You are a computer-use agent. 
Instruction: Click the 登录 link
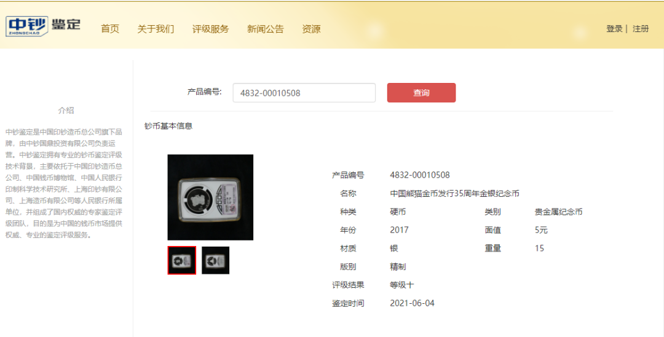(614, 29)
